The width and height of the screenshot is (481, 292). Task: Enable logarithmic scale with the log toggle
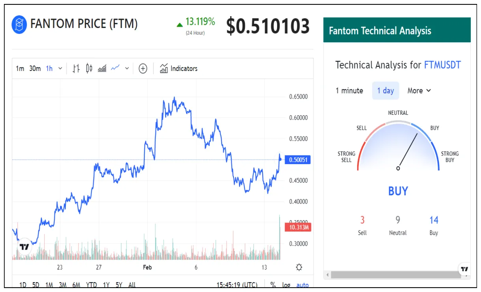click(x=287, y=285)
